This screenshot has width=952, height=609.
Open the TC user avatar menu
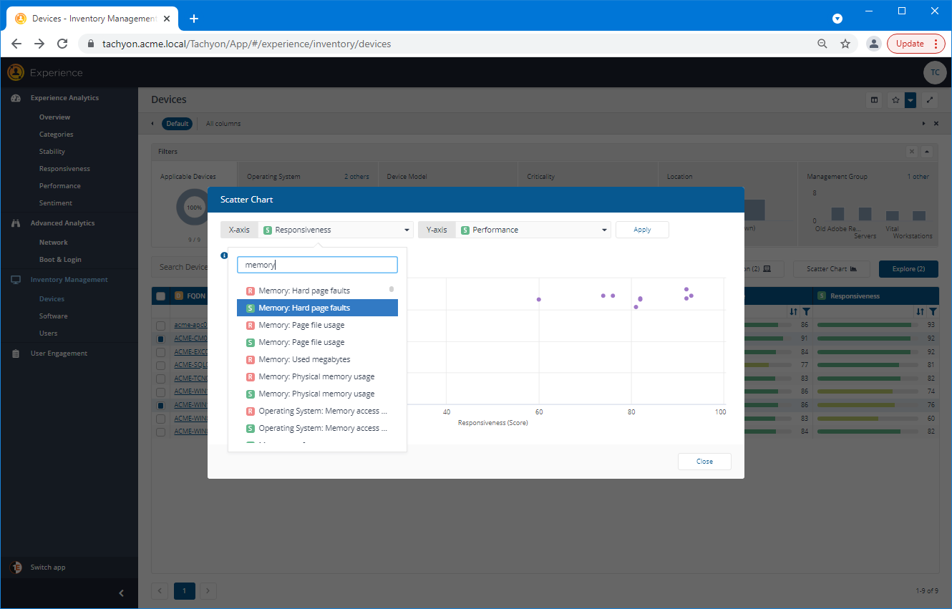coord(934,72)
